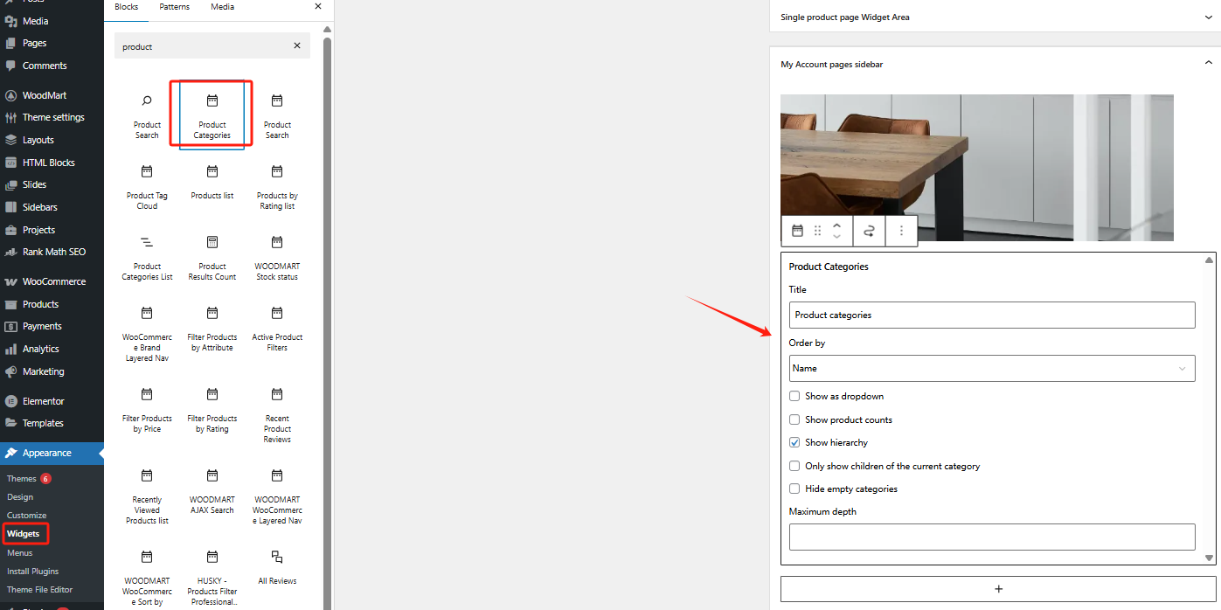This screenshot has width=1221, height=610.
Task: Add Product Results Count block
Action: click(212, 258)
